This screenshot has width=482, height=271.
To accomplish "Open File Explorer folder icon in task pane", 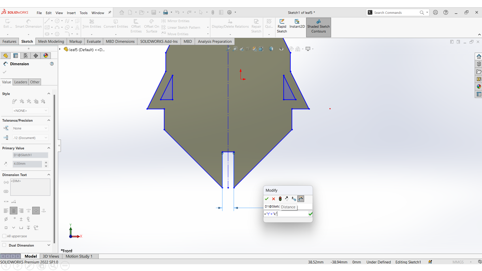I will pos(479,72).
